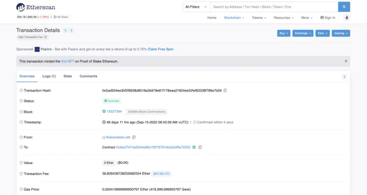Click help icon next to Transaction Hash

pyautogui.click(x=21, y=90)
